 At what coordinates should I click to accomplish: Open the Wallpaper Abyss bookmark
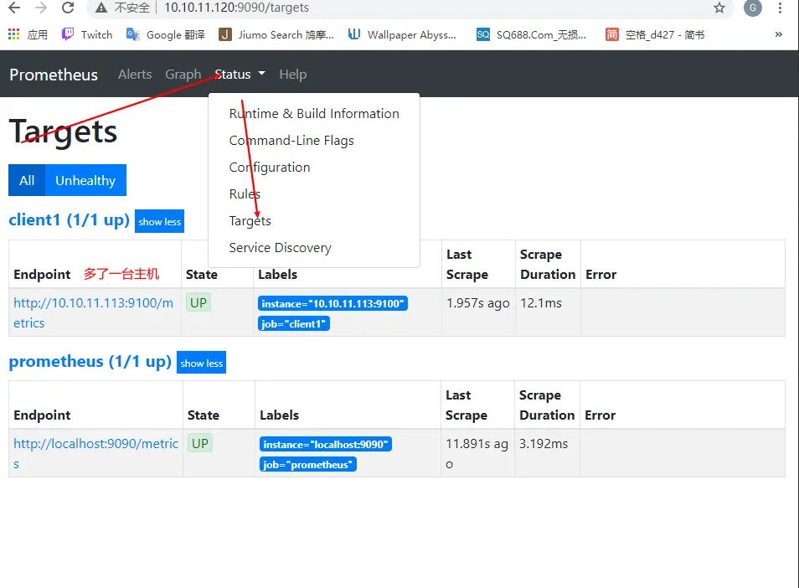coord(402,34)
